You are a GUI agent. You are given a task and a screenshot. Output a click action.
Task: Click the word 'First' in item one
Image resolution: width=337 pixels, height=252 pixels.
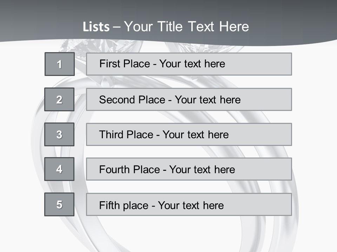click(109, 64)
